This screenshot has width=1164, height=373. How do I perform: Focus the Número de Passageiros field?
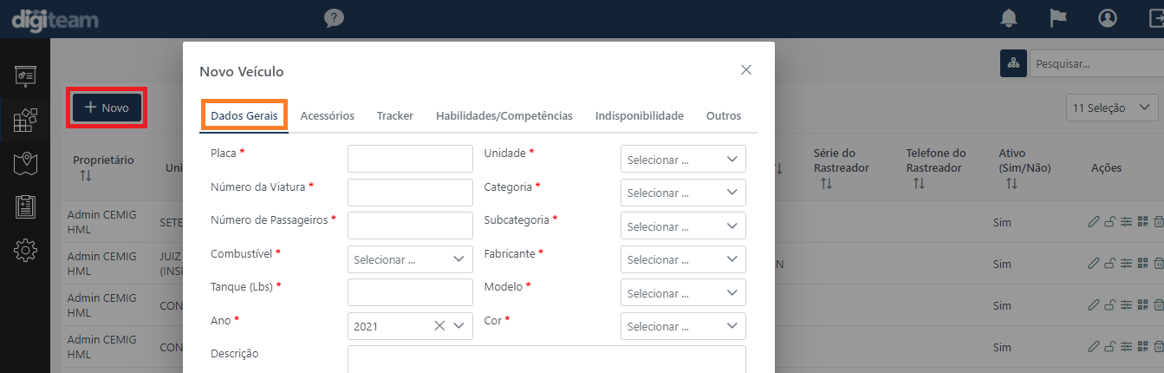click(x=410, y=226)
